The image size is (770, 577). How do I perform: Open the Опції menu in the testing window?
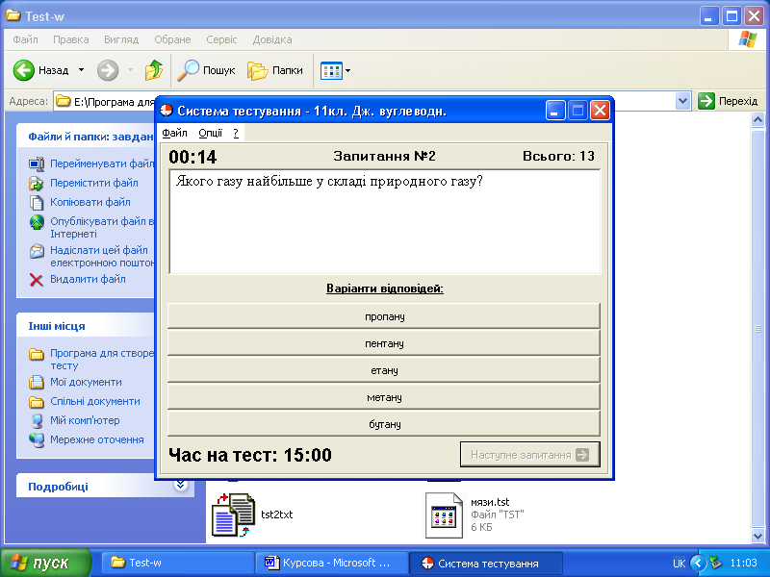click(x=210, y=133)
